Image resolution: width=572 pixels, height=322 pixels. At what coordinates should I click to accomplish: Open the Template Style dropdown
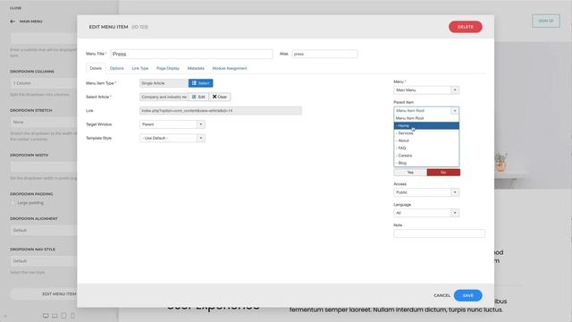pos(172,138)
